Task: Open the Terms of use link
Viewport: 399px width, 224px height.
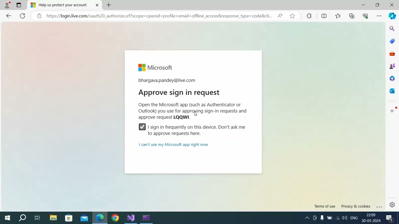Action: point(324,206)
